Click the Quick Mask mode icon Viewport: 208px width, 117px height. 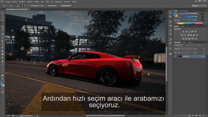(x=2, y=88)
